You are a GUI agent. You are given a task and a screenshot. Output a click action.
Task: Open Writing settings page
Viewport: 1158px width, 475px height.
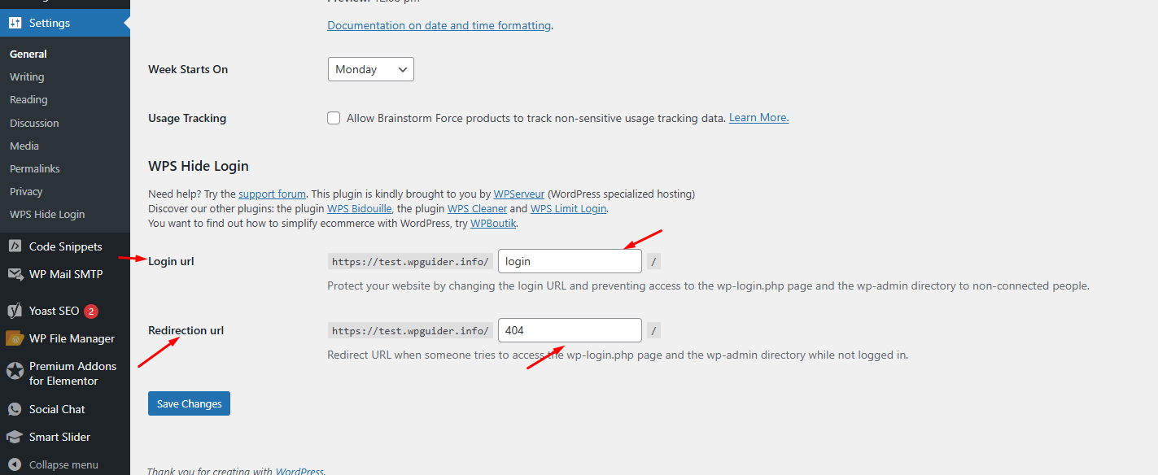(27, 76)
